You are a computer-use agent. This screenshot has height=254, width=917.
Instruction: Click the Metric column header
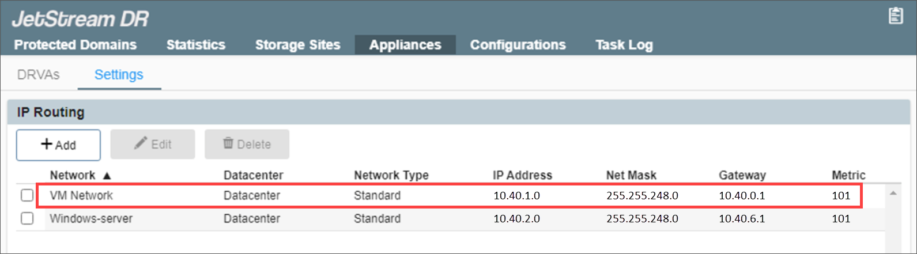(x=848, y=175)
